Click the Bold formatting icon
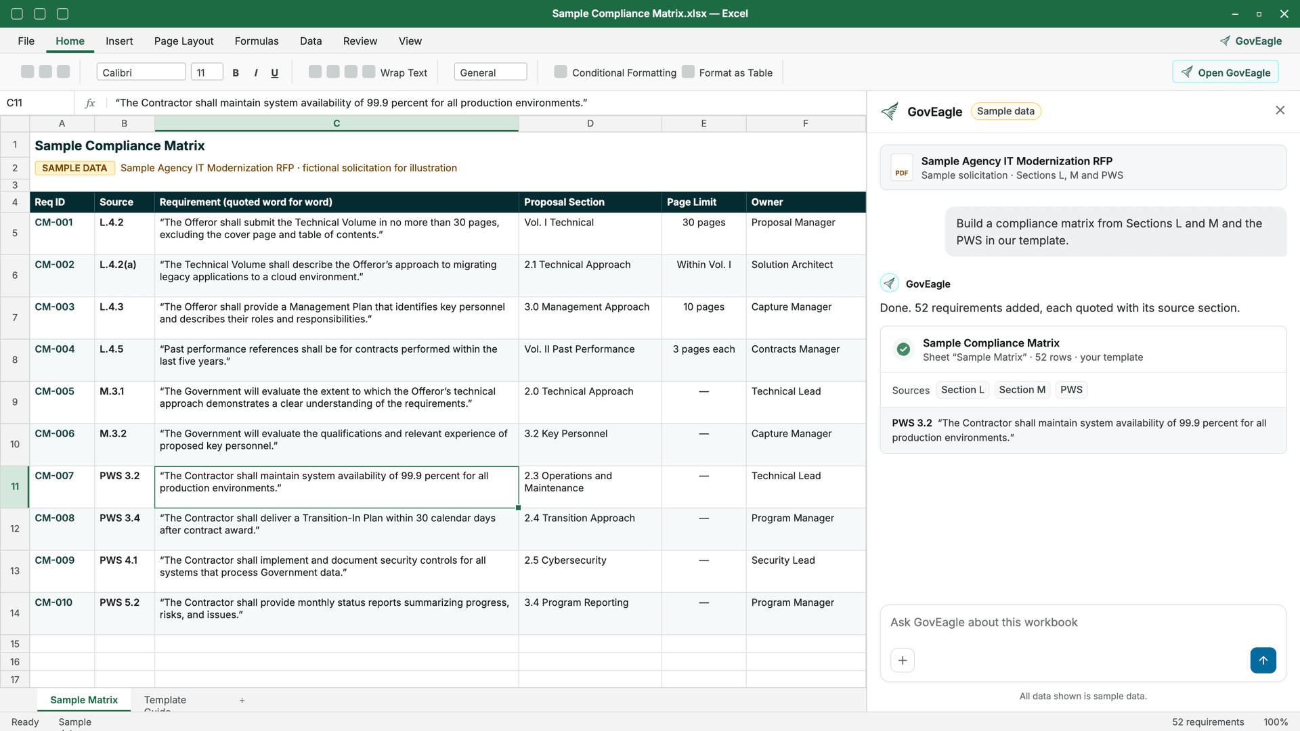This screenshot has height=731, width=1300. coord(236,72)
